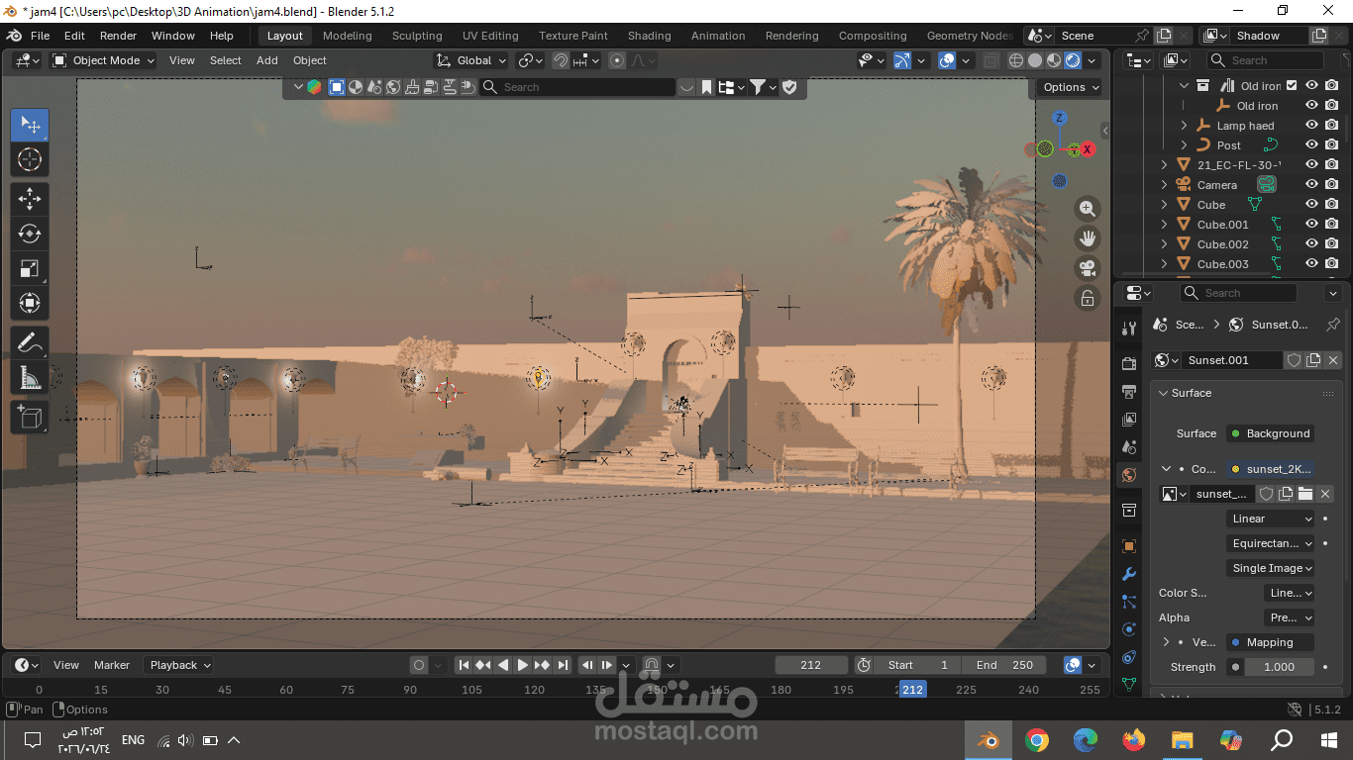Open the Equirectangular projection dropdown
The width and height of the screenshot is (1353, 760).
click(x=1271, y=543)
